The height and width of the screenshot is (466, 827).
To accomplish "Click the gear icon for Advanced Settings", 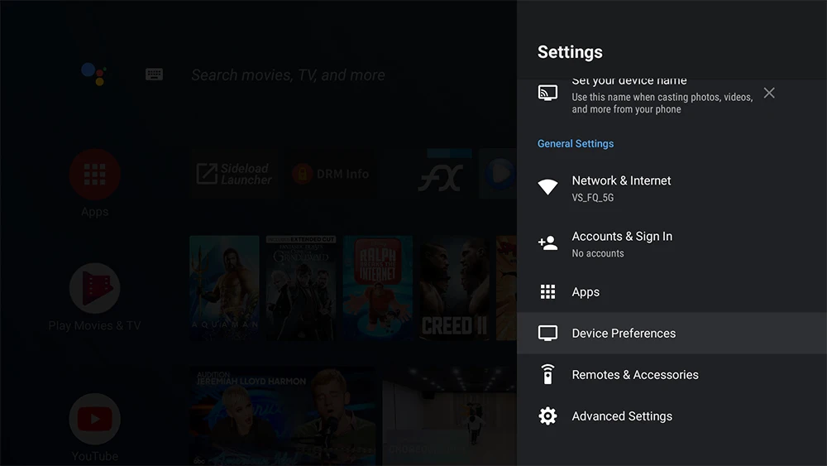I will point(547,416).
